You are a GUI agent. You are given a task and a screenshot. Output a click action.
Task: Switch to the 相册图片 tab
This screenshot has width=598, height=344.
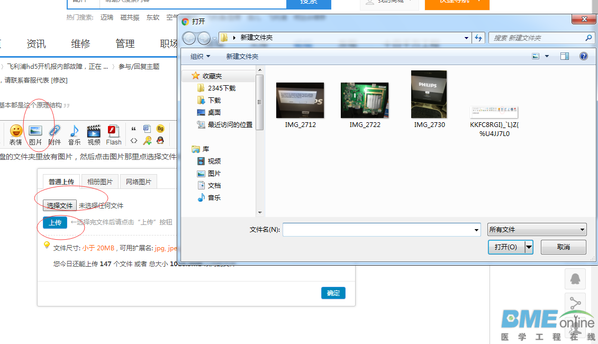[99, 181]
